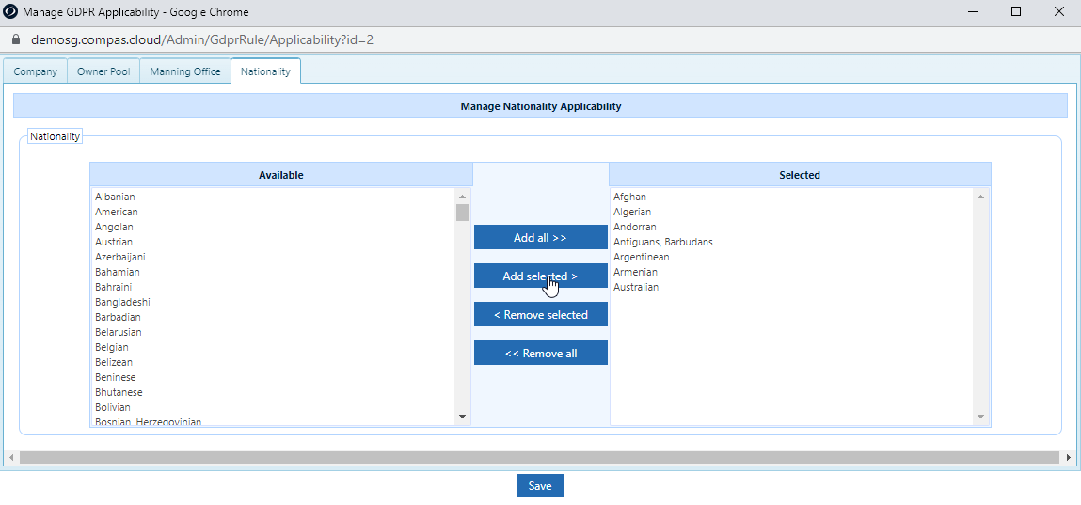The width and height of the screenshot is (1081, 505).
Task: Select Bangladeshi in Available list
Action: click(x=122, y=302)
